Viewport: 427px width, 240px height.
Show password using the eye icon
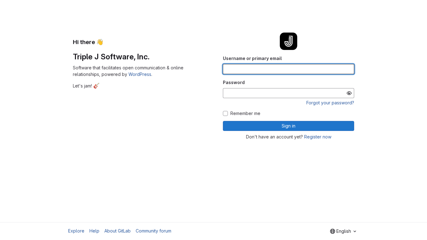[349, 93]
